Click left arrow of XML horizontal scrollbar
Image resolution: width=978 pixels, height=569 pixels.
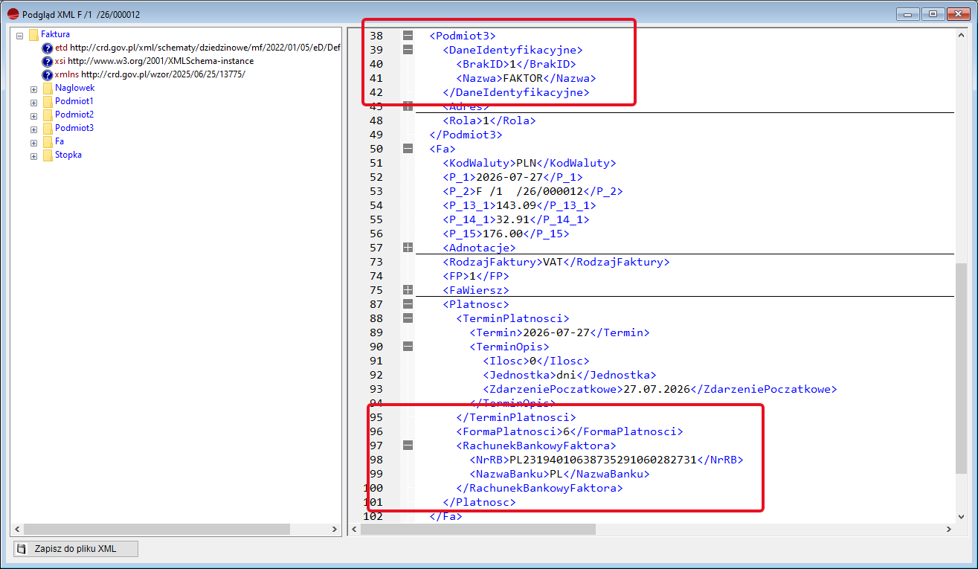(x=354, y=529)
